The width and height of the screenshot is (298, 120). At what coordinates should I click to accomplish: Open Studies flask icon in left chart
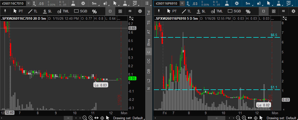click(73, 3)
